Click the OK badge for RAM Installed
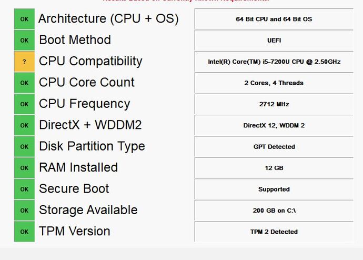The image size is (363, 260). tap(24, 168)
